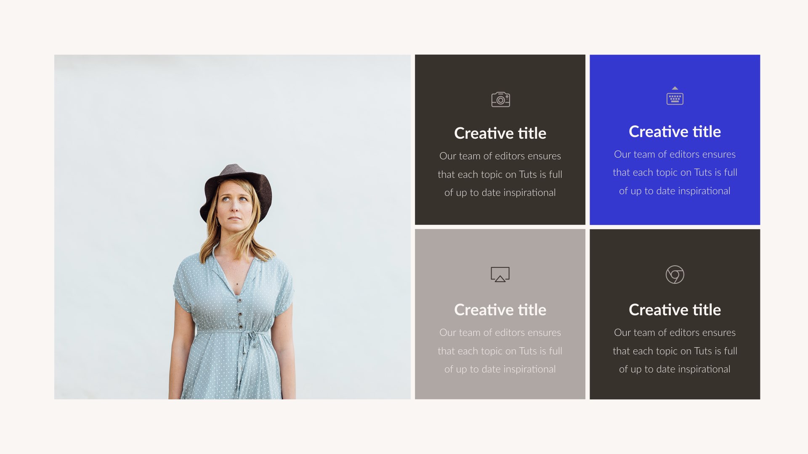Click the Creative title heading on the camera card

(500, 133)
